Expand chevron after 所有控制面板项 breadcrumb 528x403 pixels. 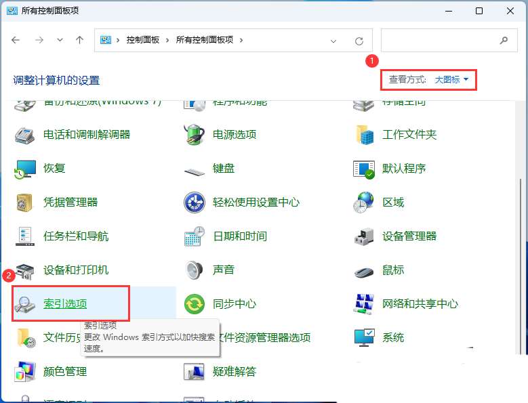(x=241, y=41)
